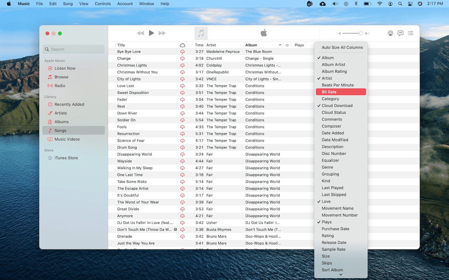Image resolution: width=449 pixels, height=280 pixels.
Task: Uncheck Album column in column menu
Action: [328, 58]
